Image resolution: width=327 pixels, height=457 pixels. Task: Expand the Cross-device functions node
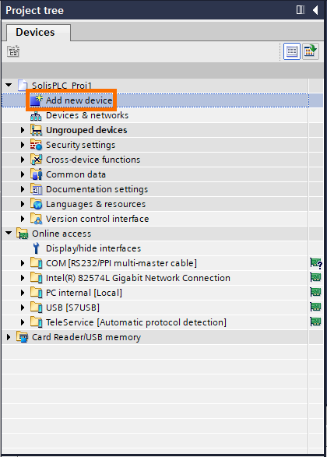(23, 160)
